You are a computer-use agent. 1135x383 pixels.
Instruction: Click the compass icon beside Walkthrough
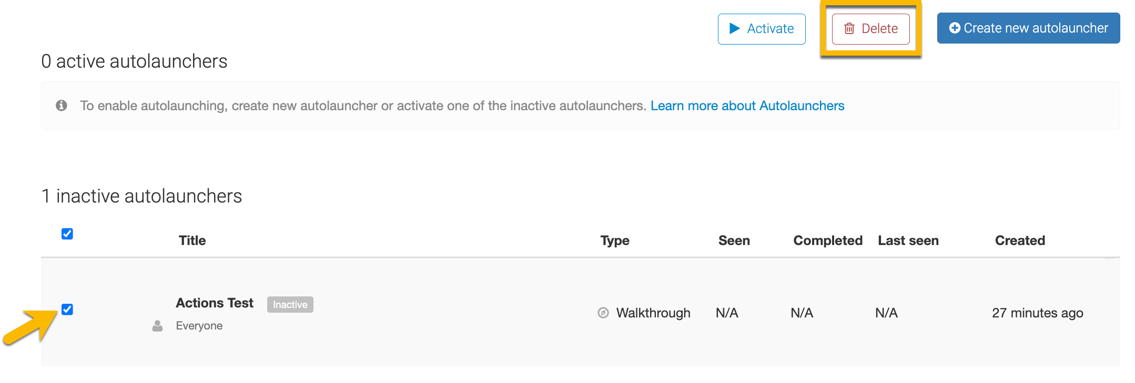point(603,313)
